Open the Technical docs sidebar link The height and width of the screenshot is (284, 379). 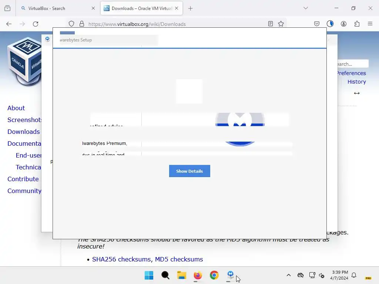click(28, 167)
